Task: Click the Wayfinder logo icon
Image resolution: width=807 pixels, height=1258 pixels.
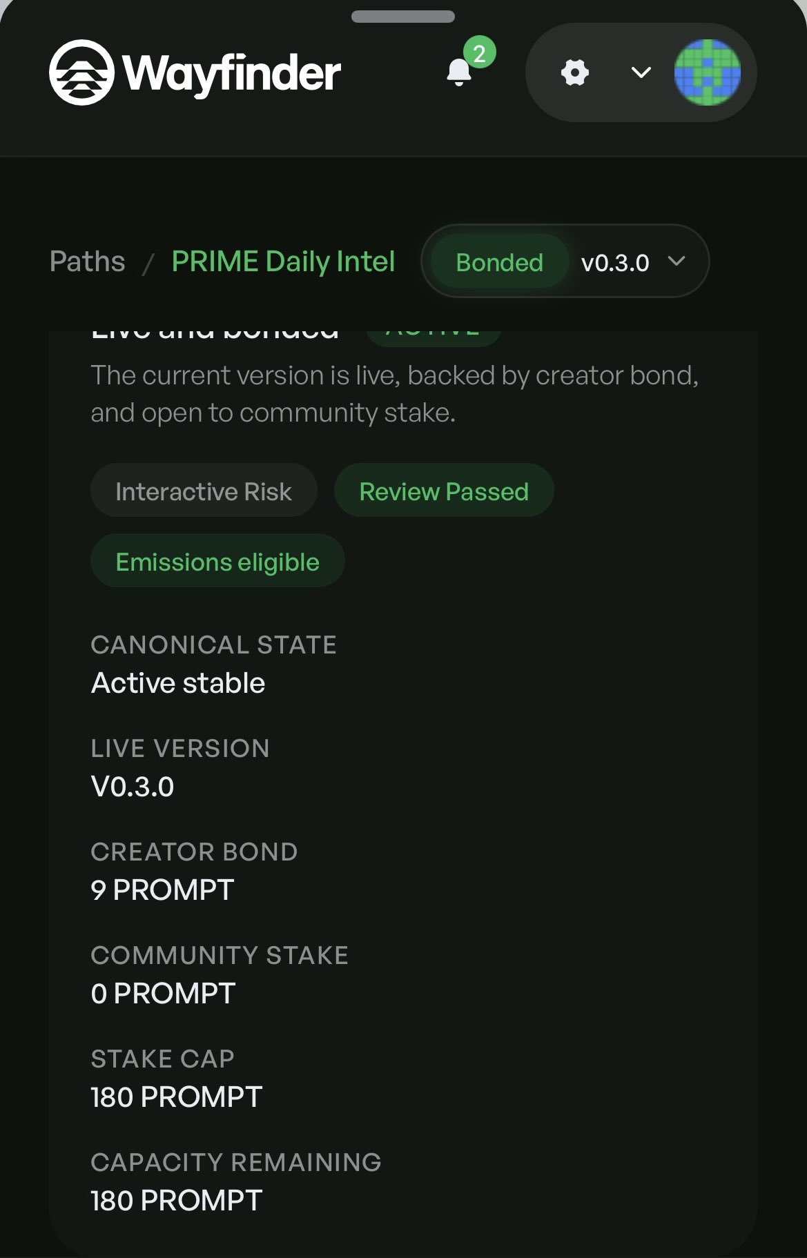Action: (x=81, y=72)
